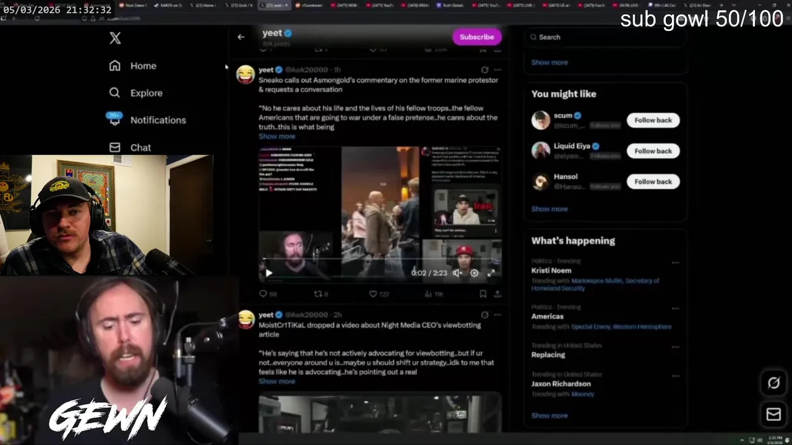Expand MoistCr1TiKaL post with Show more
This screenshot has height=445, width=792.
click(277, 381)
